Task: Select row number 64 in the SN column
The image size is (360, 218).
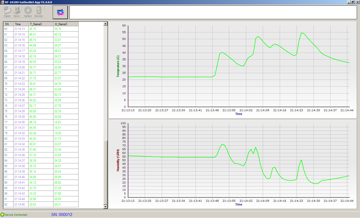Action: click(x=8, y=51)
